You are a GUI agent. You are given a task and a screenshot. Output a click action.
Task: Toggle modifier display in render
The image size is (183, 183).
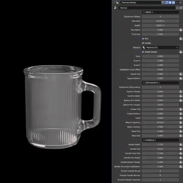pos(174,3)
